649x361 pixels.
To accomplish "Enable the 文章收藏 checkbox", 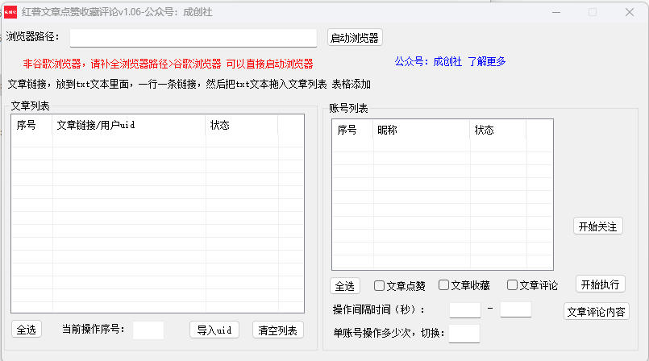I will pyautogui.click(x=443, y=285).
